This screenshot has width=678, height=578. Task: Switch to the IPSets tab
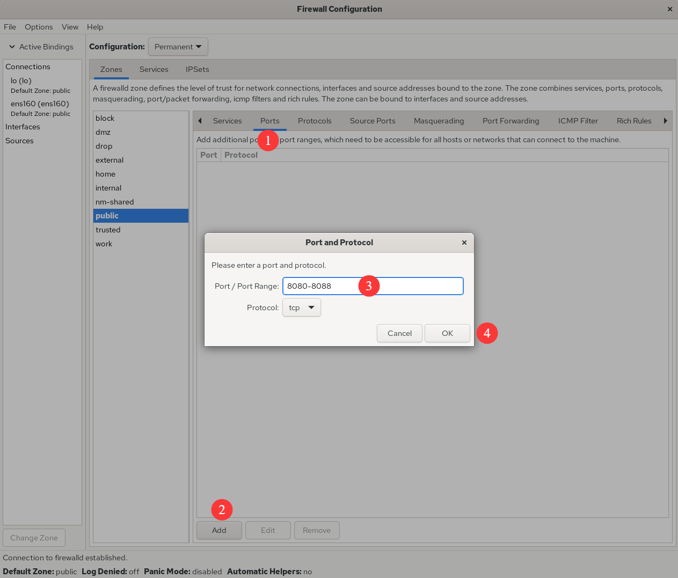pos(197,69)
